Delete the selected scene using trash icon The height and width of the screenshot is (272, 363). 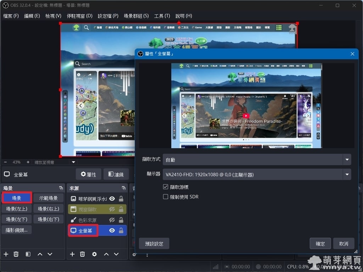click(16, 254)
